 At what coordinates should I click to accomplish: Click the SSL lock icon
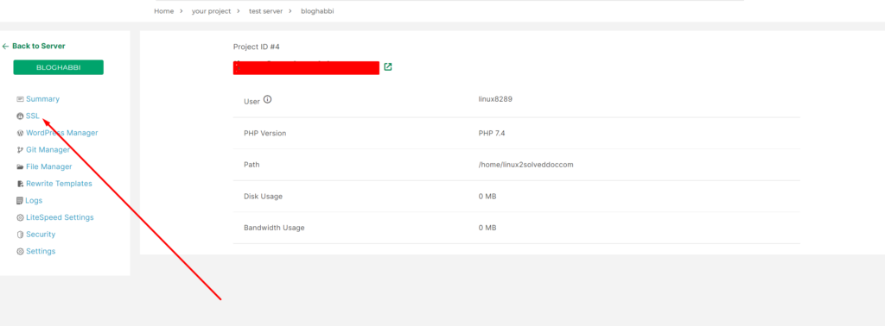(x=21, y=116)
